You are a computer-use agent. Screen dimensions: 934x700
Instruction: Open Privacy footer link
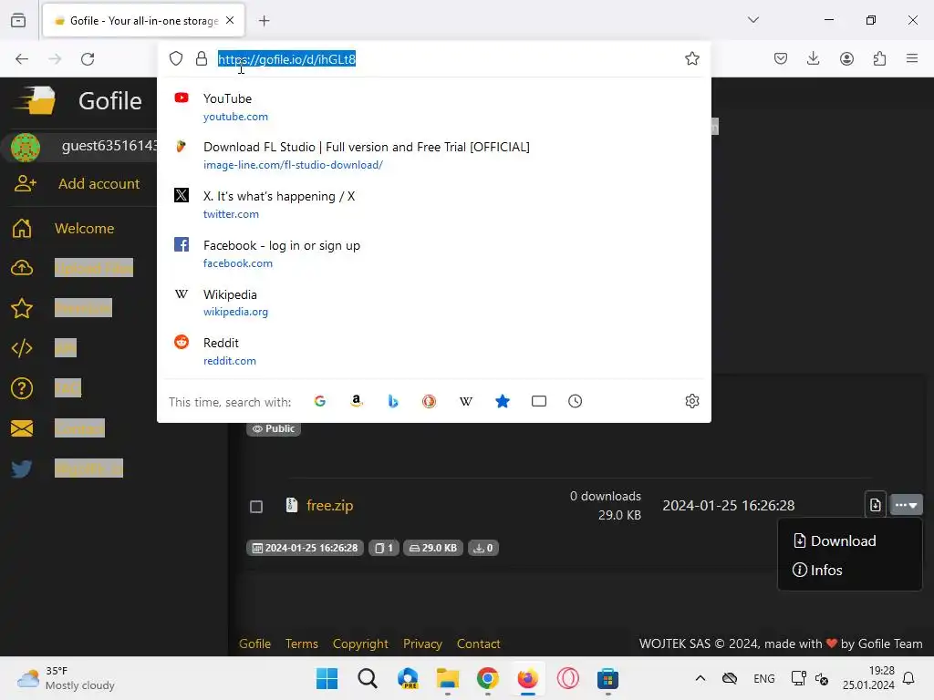coord(422,643)
